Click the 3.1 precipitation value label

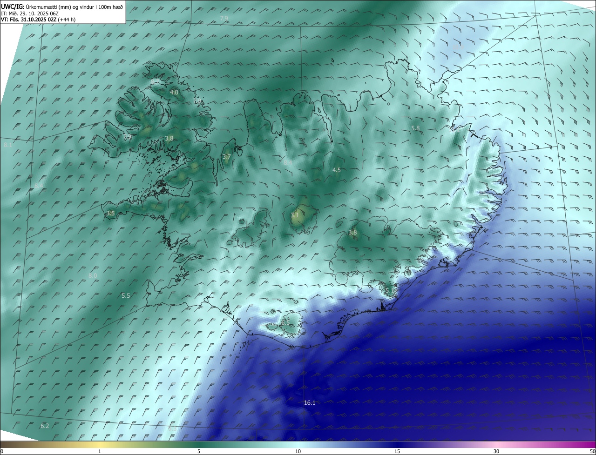point(295,215)
